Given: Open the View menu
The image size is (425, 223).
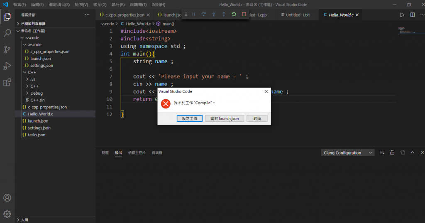Looking at the screenshot, I should click(x=81, y=5).
